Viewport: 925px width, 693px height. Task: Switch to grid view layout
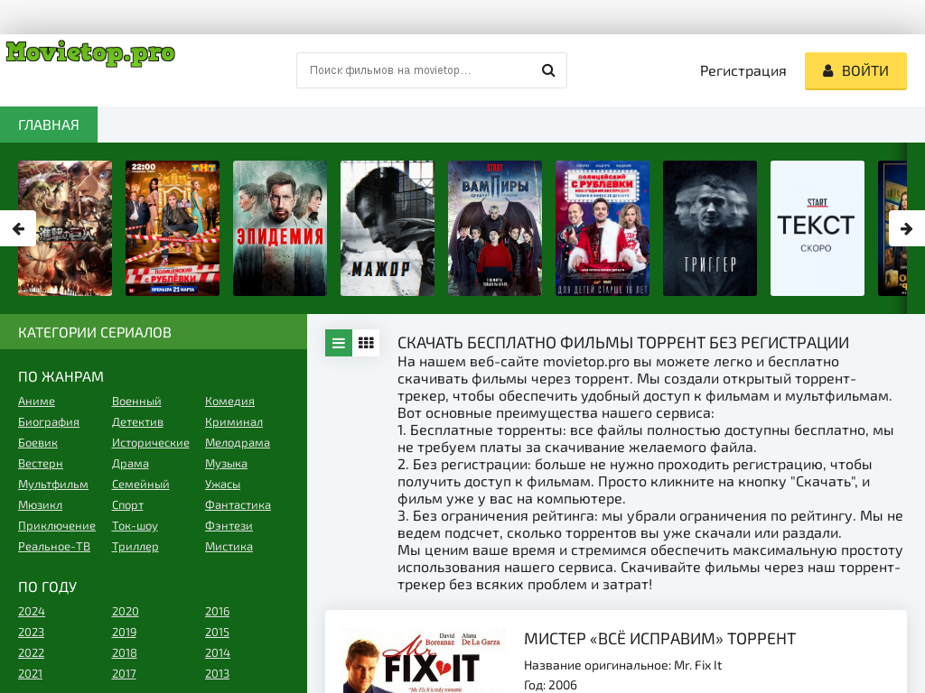366,343
